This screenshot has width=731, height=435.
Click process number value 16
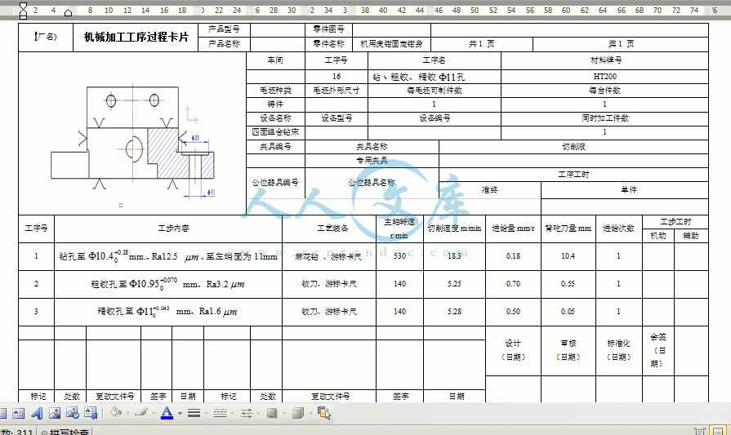[x=337, y=77]
